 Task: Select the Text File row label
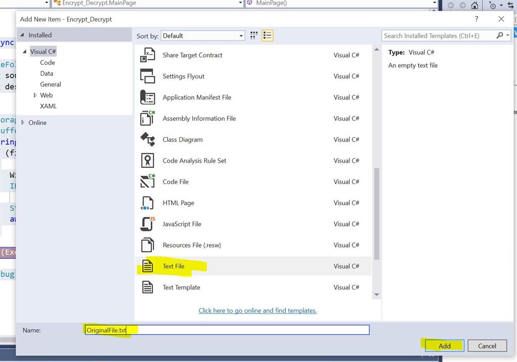coord(174,266)
